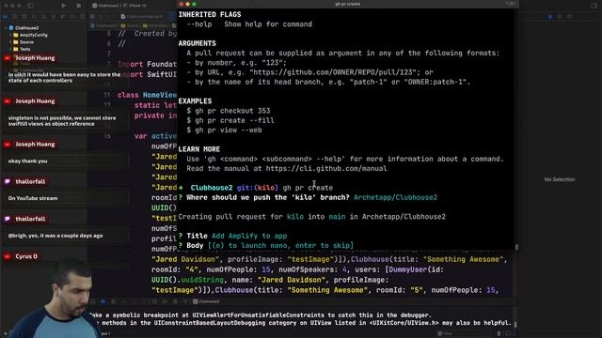The width and height of the screenshot is (602, 338).
Task: Click the ARGUMENTS heading in terminal
Action: pyautogui.click(x=197, y=43)
